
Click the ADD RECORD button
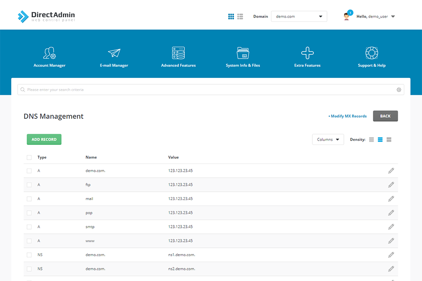coord(44,139)
